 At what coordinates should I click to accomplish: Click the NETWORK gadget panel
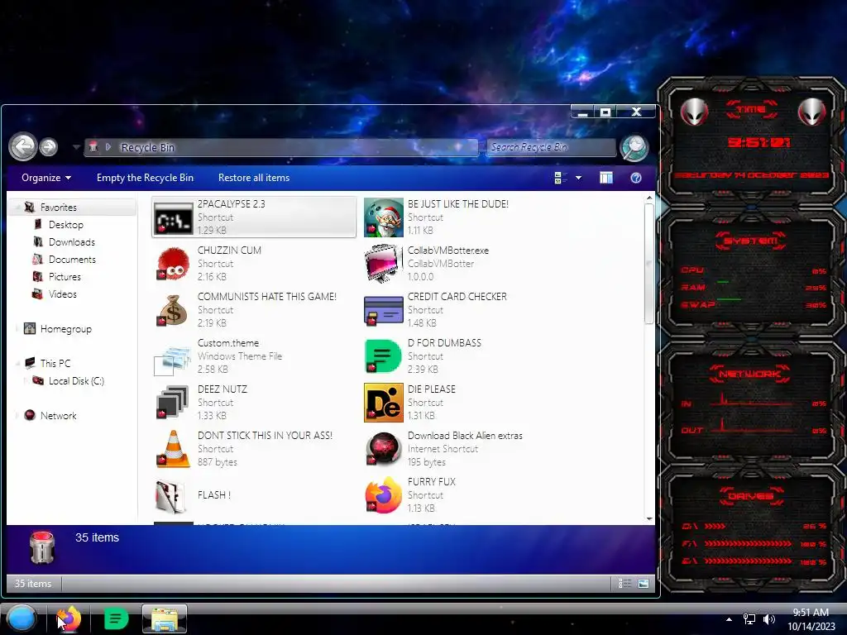[x=752, y=403]
